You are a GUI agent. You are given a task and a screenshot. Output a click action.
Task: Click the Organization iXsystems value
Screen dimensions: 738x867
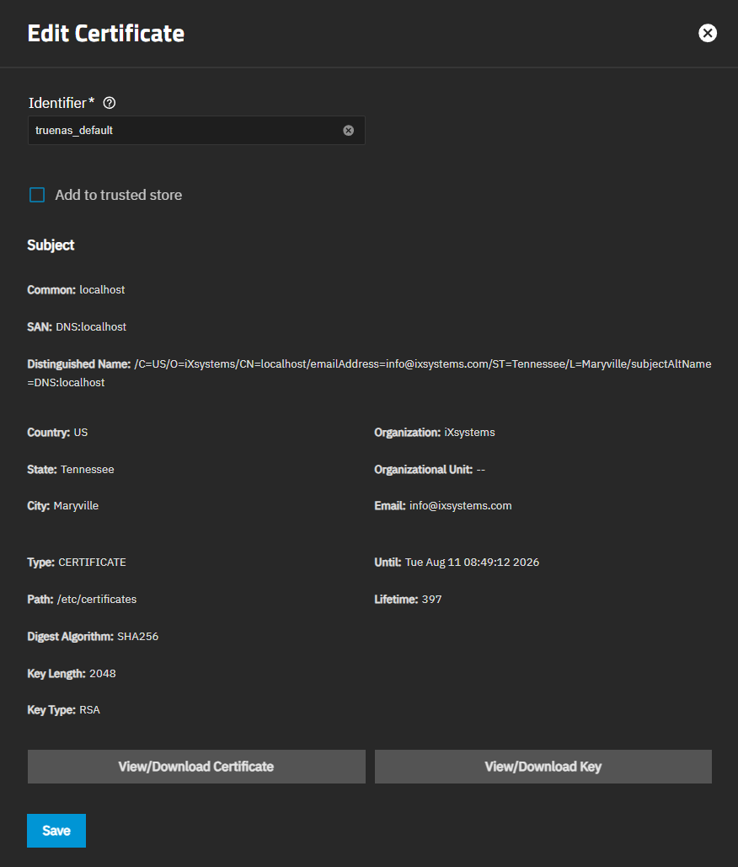coord(469,433)
